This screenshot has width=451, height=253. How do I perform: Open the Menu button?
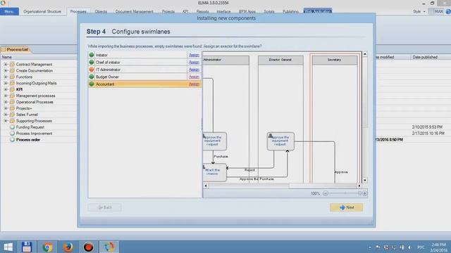click(9, 11)
